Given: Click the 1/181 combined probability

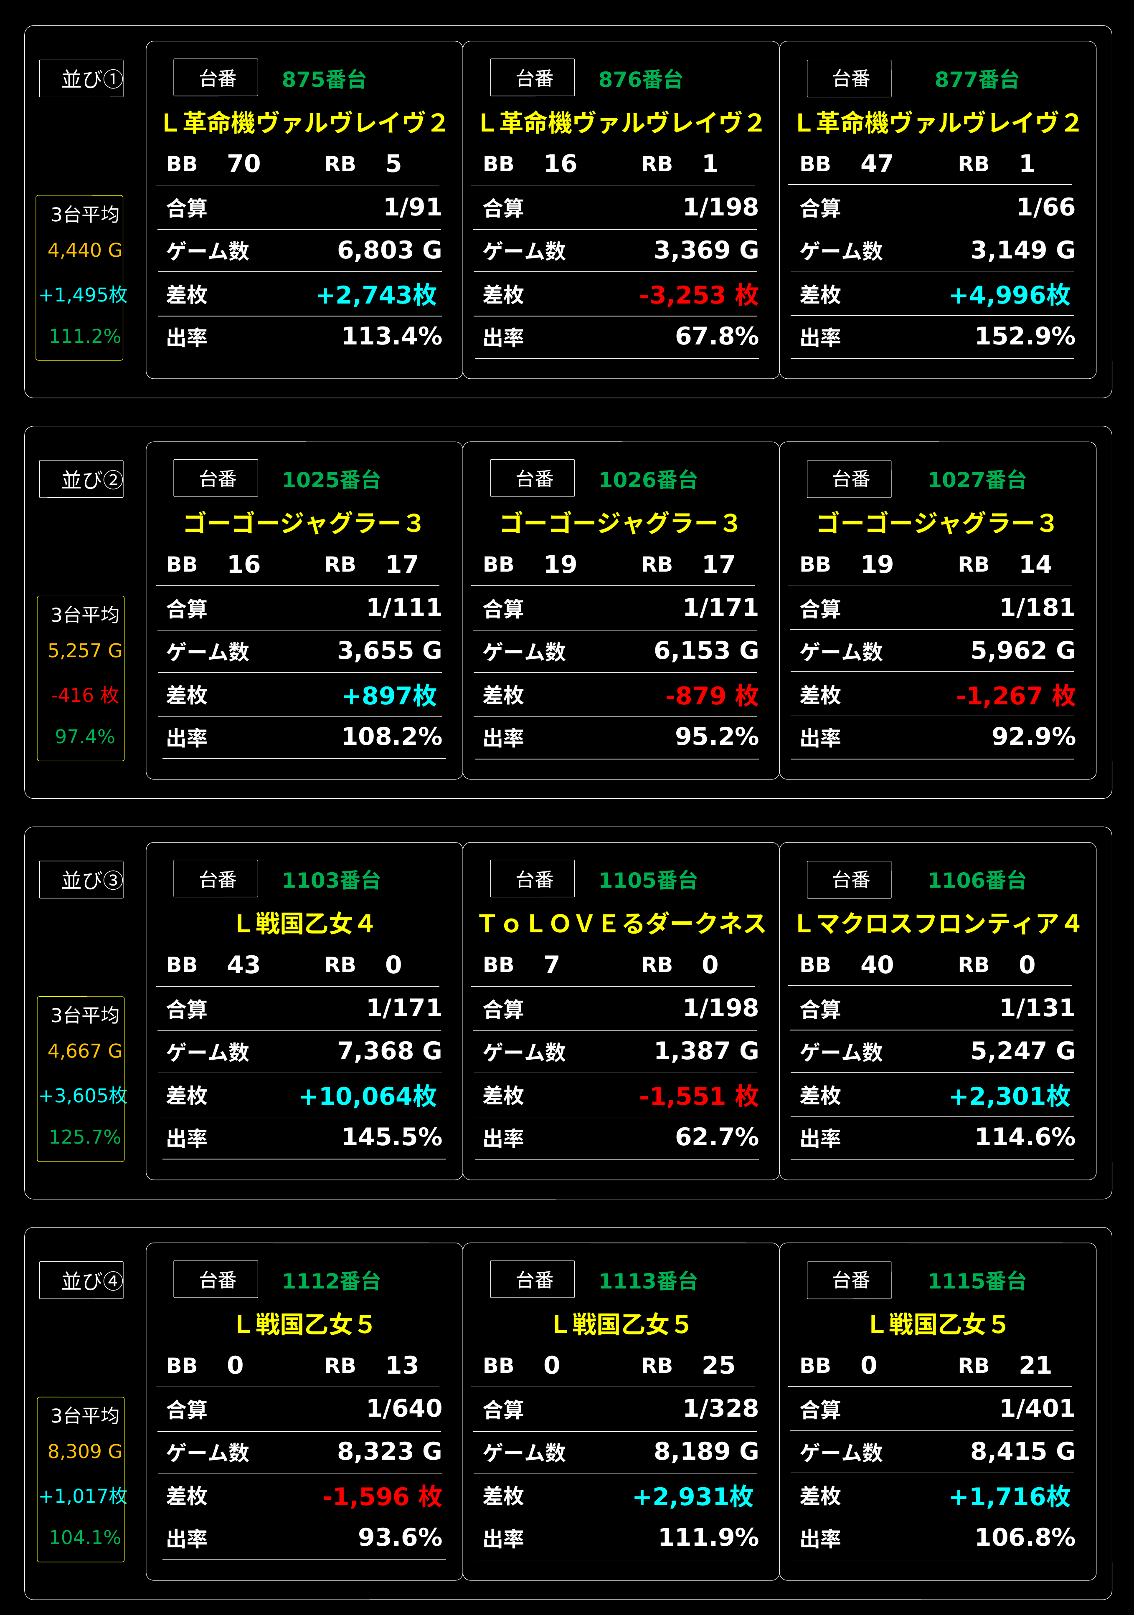Looking at the screenshot, I should coord(1038,608).
